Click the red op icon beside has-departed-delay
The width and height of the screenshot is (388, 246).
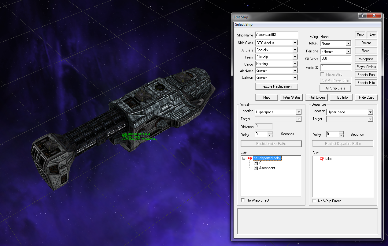(250, 158)
